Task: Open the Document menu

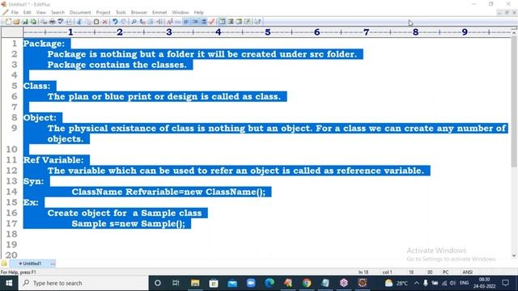Action: point(80,12)
